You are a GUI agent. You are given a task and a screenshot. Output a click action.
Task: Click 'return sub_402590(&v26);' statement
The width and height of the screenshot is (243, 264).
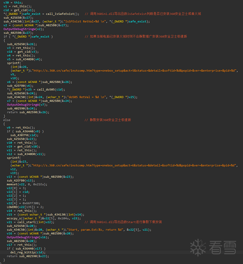point(28,112)
